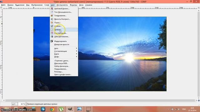Click the screen recorder selection taskbar icon
The height and width of the screenshot is (112, 200).
88,109
